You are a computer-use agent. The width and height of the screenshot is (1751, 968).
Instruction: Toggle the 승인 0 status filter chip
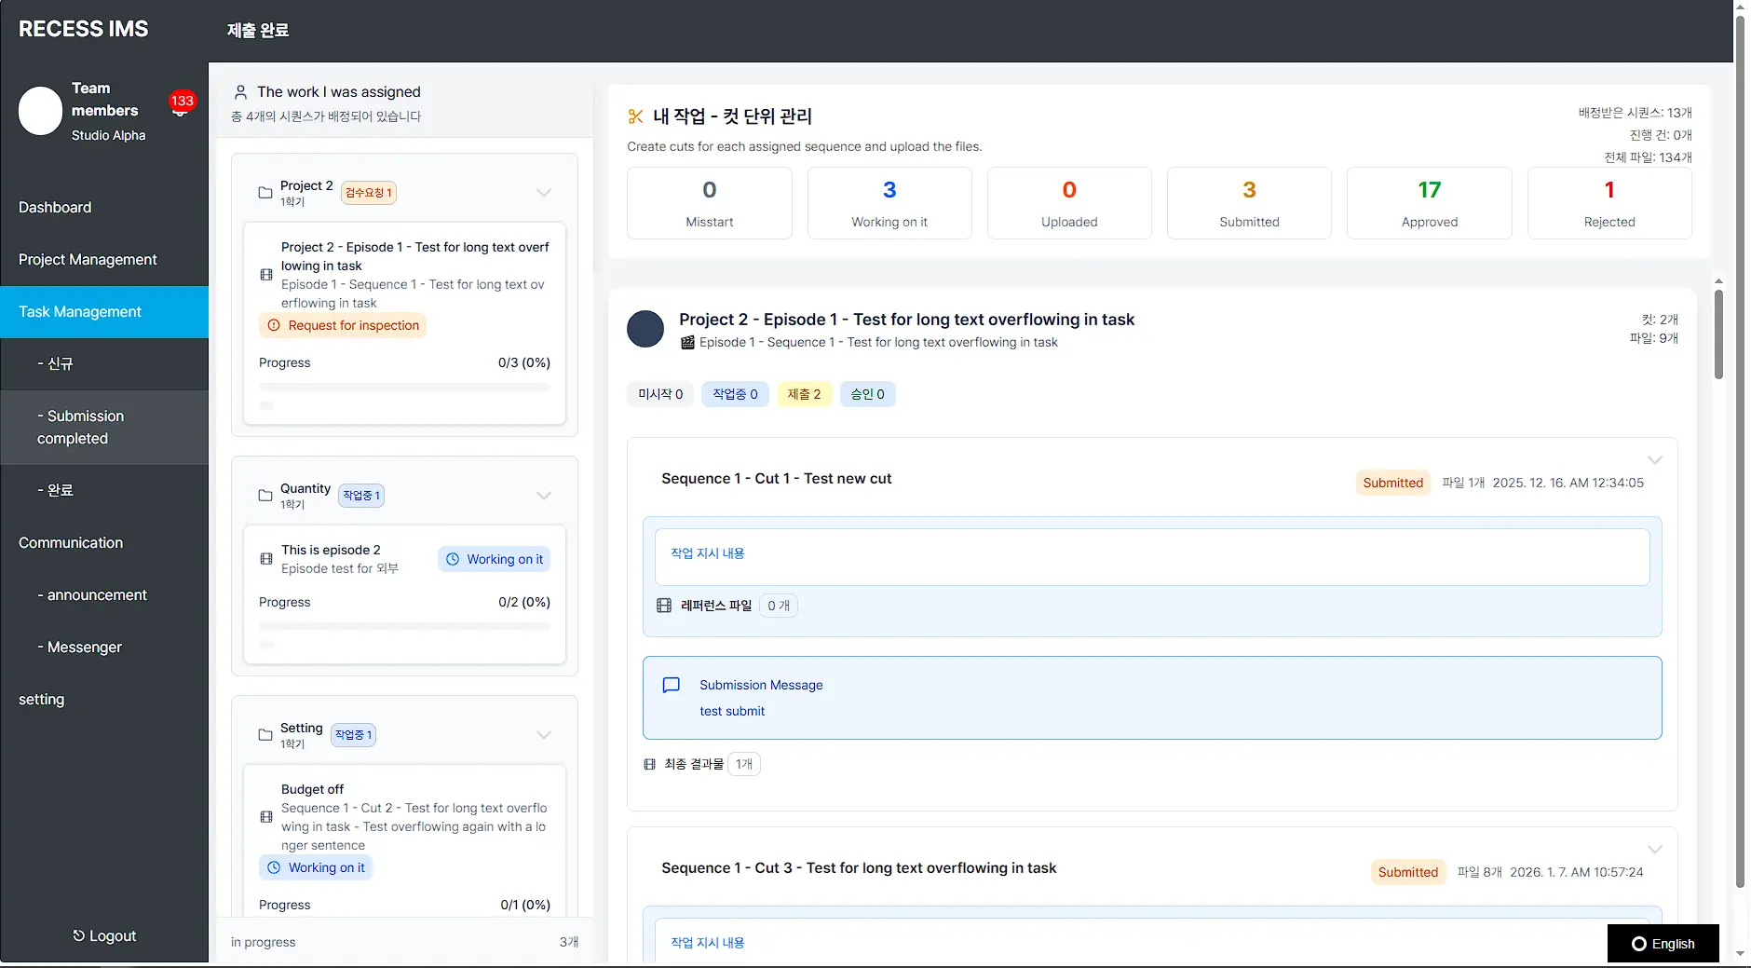tap(867, 393)
